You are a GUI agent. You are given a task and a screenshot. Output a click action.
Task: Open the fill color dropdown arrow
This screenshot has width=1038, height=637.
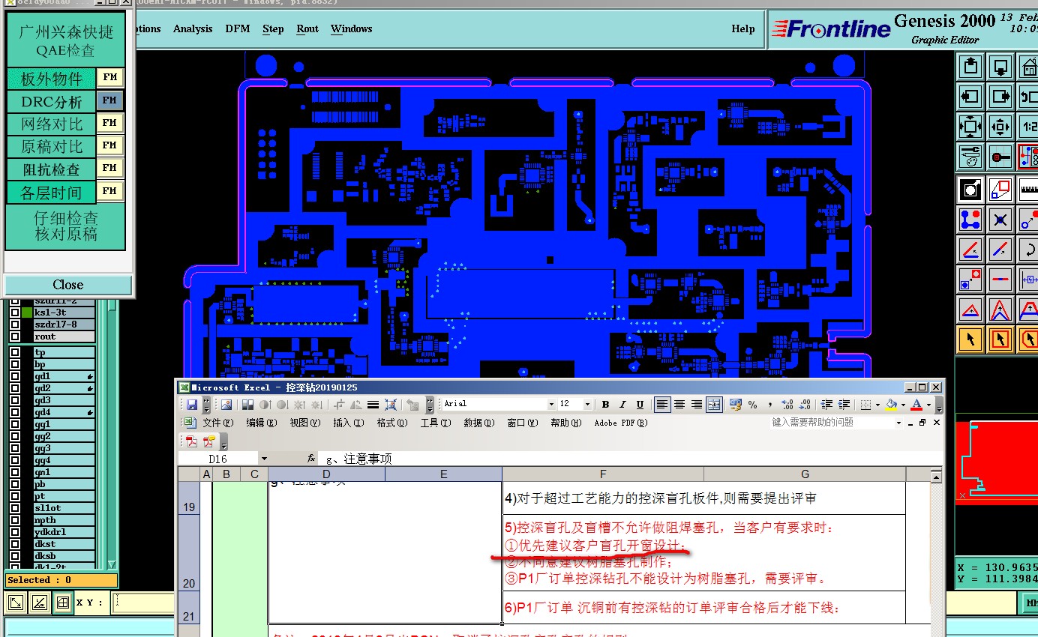click(x=902, y=405)
